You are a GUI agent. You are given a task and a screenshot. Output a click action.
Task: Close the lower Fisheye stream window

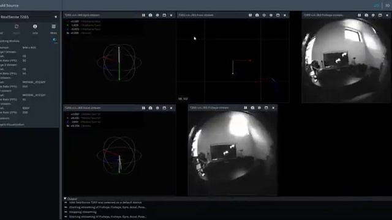pos(273,108)
